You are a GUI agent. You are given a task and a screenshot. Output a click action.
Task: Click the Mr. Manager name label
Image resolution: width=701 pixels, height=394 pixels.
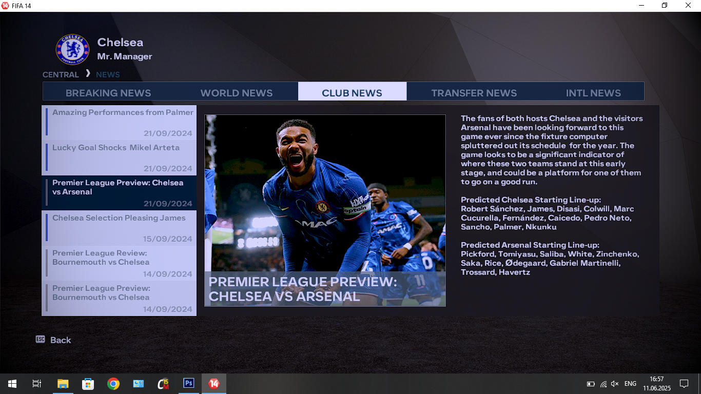click(x=125, y=56)
